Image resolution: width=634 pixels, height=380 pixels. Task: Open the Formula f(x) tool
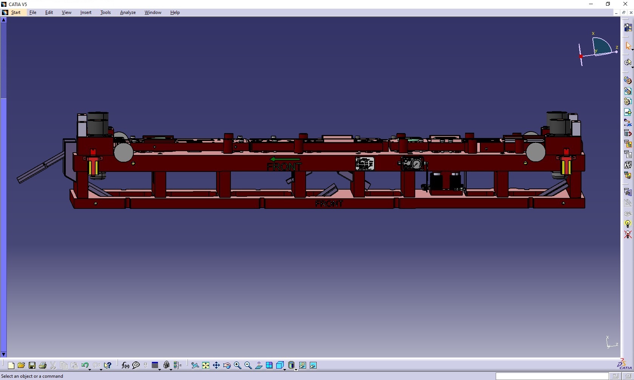pos(125,365)
